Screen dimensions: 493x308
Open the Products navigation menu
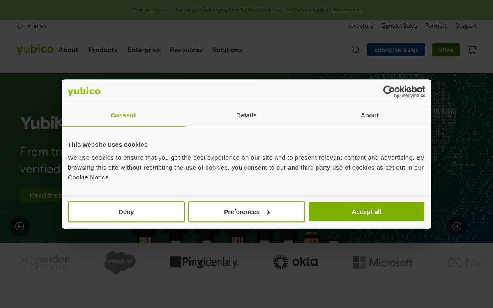point(103,50)
